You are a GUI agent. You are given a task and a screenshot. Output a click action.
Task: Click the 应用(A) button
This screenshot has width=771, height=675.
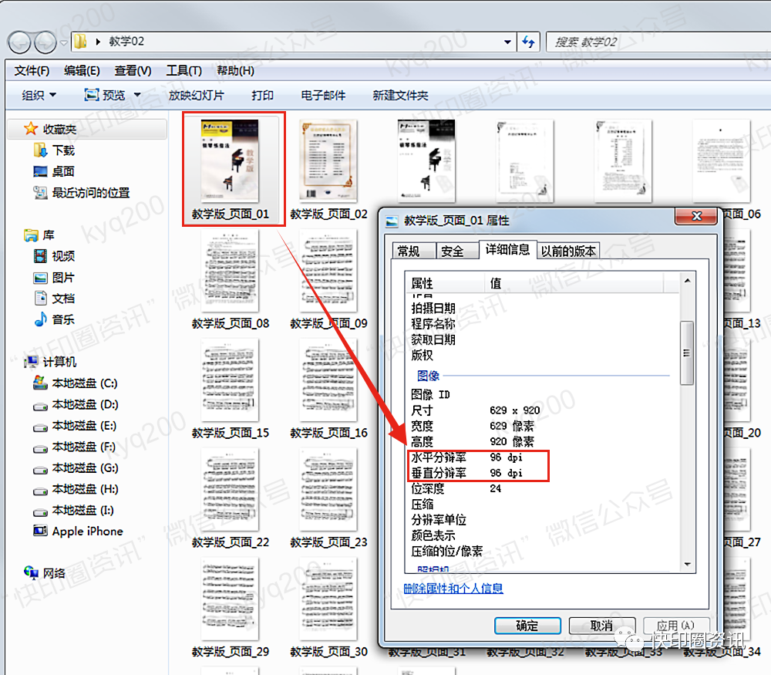tap(676, 626)
